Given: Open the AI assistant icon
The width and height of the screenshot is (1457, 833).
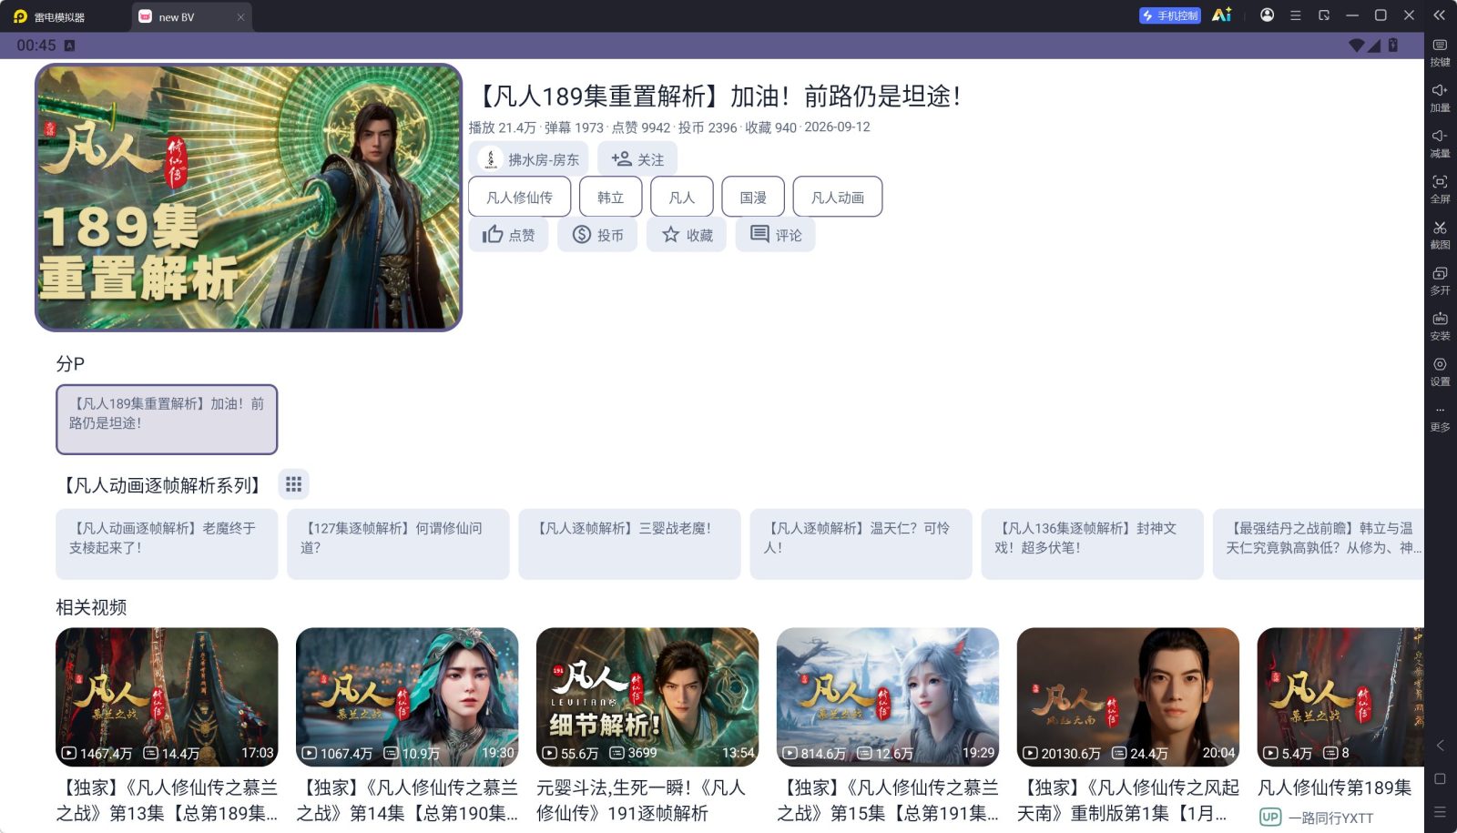Looking at the screenshot, I should (x=1221, y=15).
